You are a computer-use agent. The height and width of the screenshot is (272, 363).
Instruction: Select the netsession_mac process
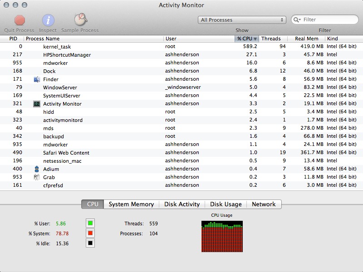click(181, 161)
